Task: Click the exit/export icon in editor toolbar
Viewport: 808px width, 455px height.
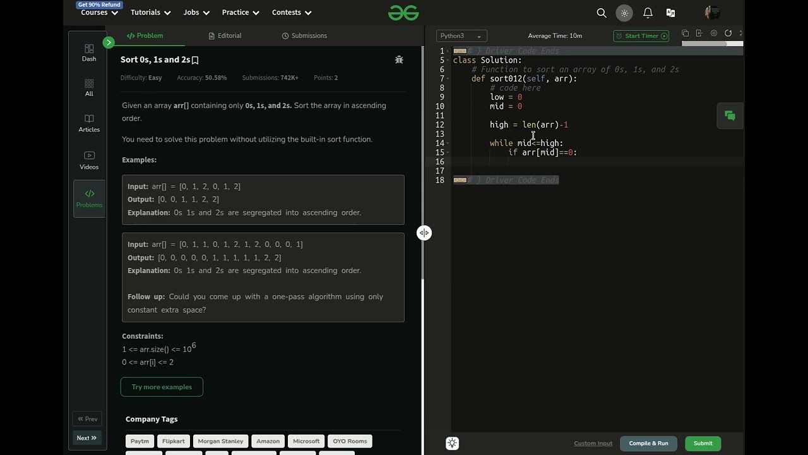Action: 699,33
